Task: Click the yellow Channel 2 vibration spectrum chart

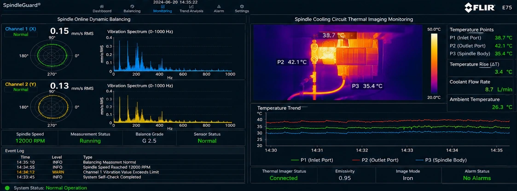Action: coord(173,108)
